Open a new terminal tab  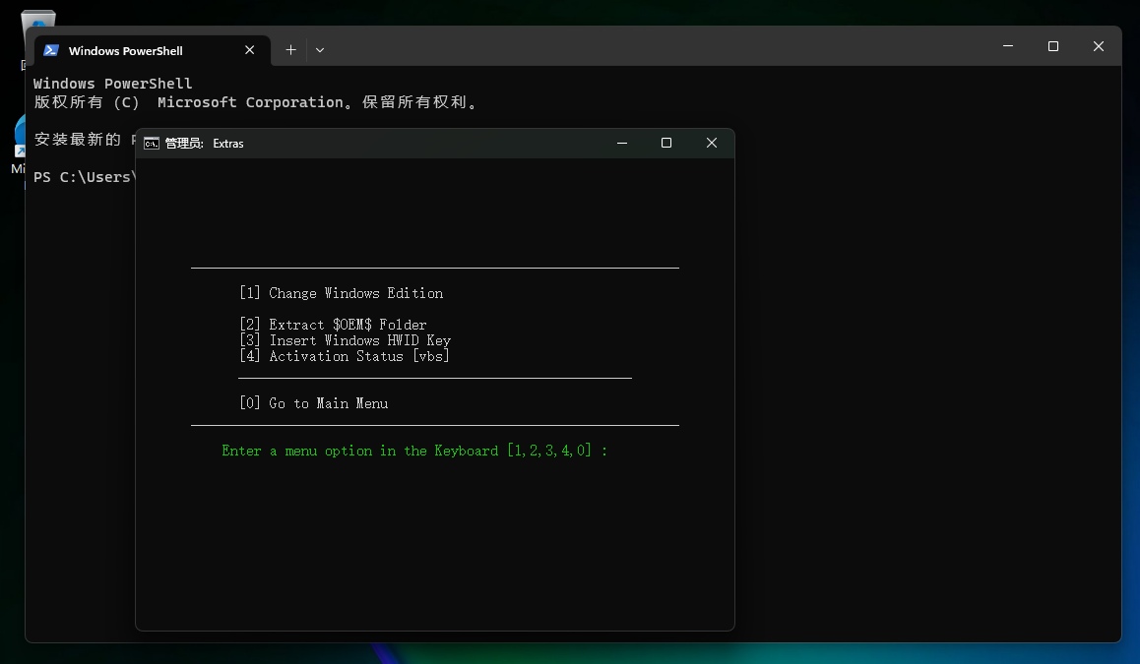[x=290, y=50]
